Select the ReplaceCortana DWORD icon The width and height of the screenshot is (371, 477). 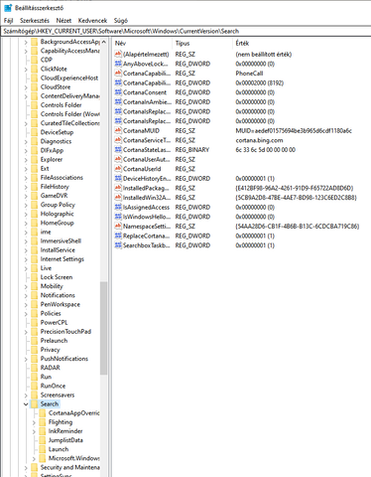point(118,236)
